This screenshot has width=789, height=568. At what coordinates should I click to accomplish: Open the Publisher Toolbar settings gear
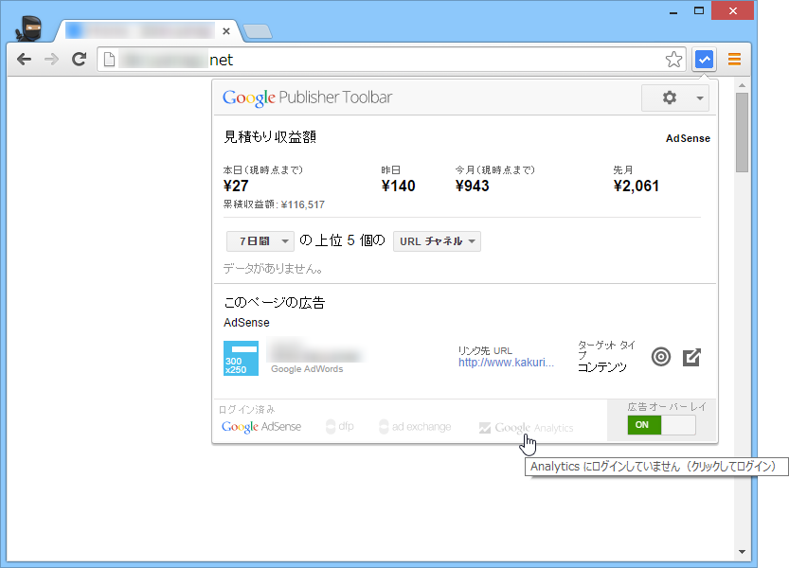tap(669, 98)
